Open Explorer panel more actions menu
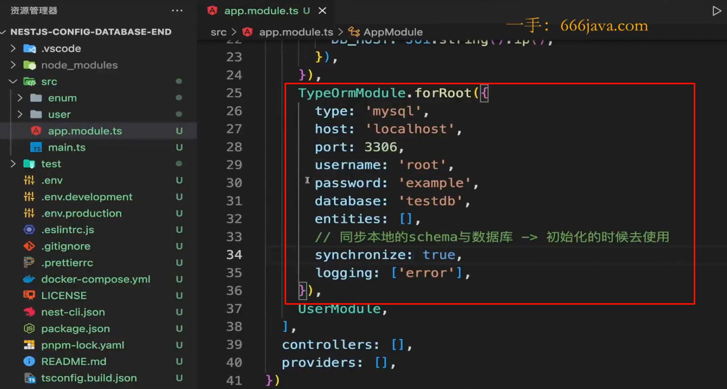This screenshot has width=727, height=389. point(177,10)
